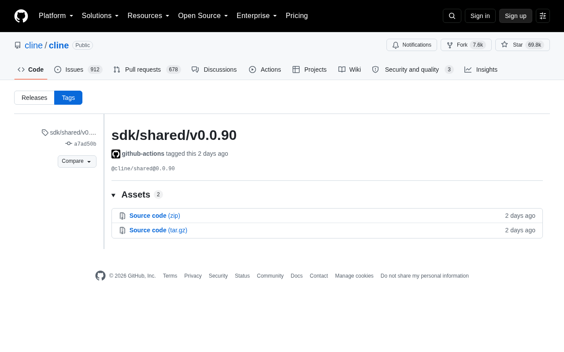This screenshot has width=564, height=352.
Task: Open the Pricing page
Action: 297,16
